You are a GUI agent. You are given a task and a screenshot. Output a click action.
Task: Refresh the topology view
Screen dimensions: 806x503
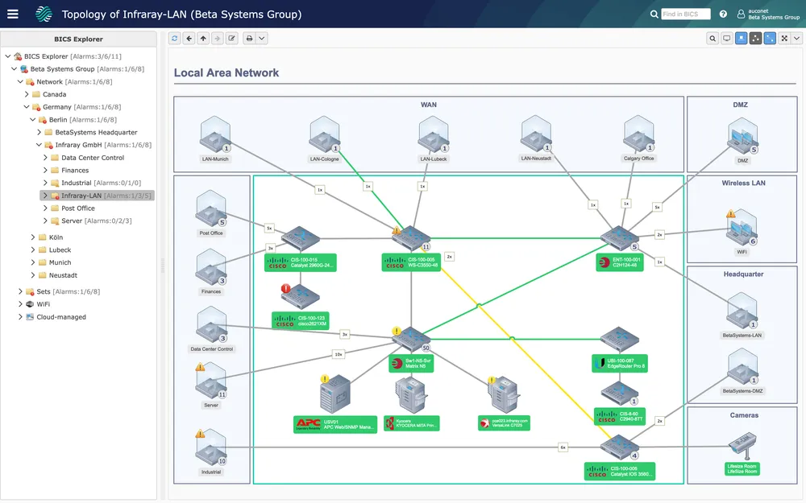[x=174, y=38]
